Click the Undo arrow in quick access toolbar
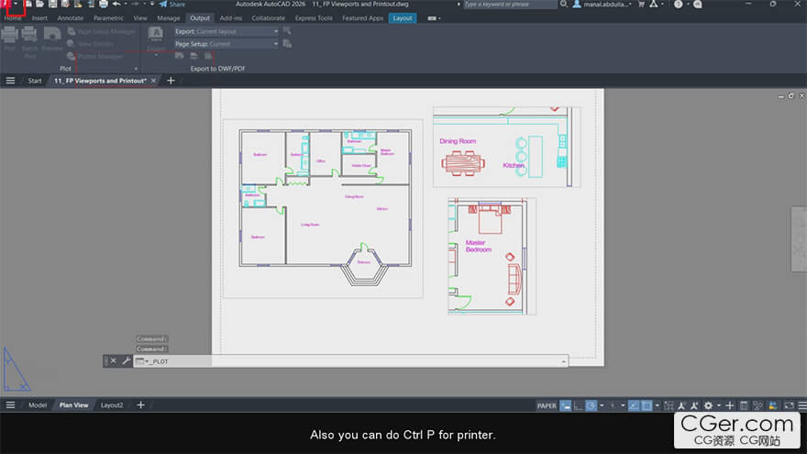 pyautogui.click(x=116, y=4)
